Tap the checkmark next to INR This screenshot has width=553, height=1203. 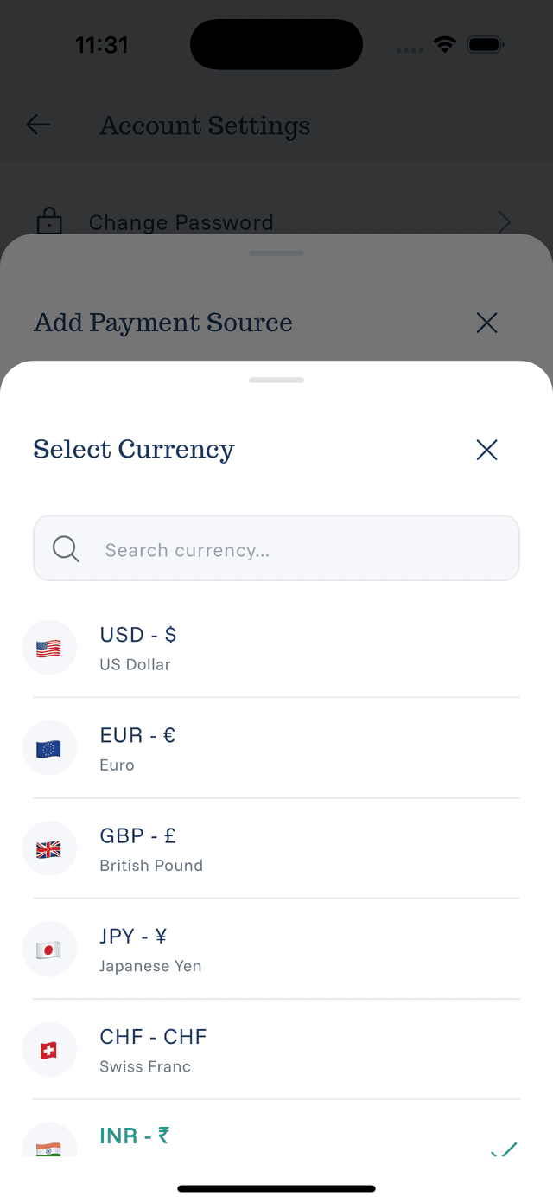pyautogui.click(x=504, y=1150)
